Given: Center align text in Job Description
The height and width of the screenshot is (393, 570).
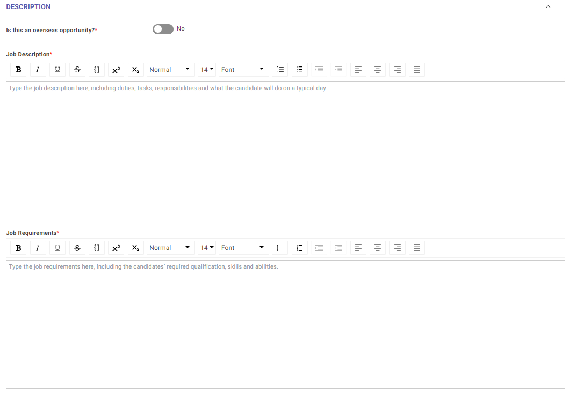Looking at the screenshot, I should [x=378, y=69].
